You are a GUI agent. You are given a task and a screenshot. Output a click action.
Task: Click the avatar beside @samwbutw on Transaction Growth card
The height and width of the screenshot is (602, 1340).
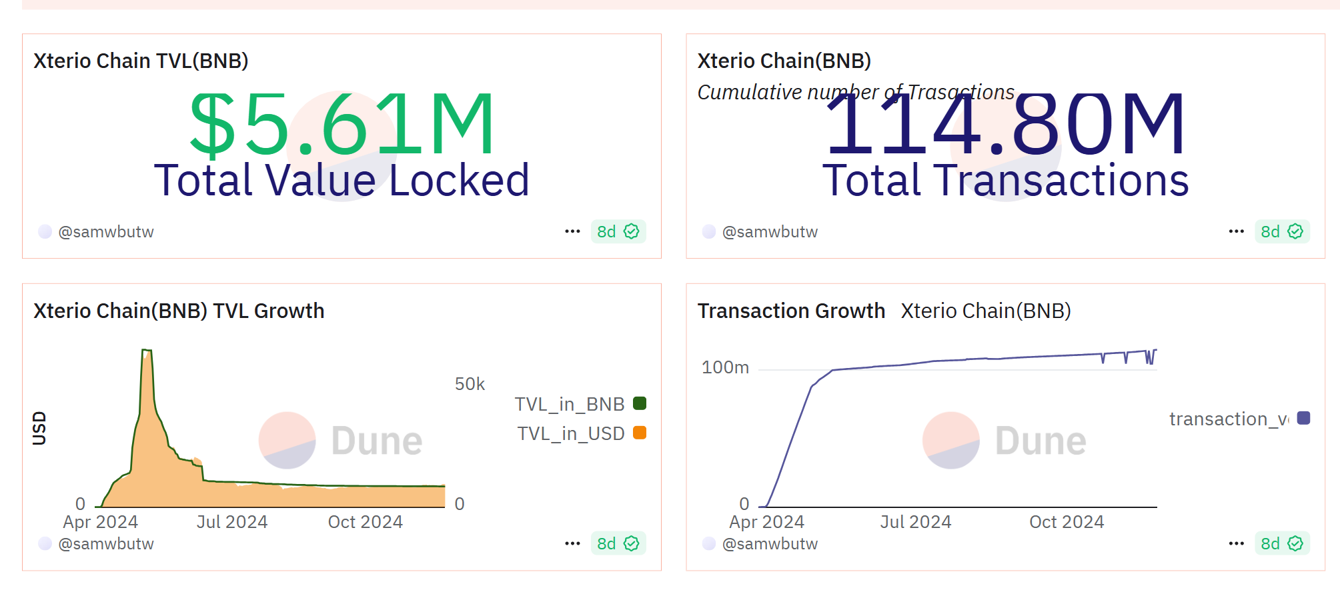[x=709, y=543]
